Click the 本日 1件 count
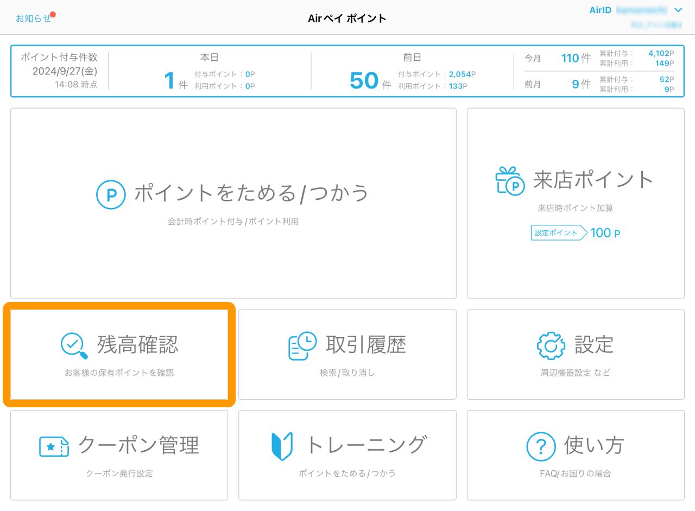The width and height of the screenshot is (695, 511). point(175,81)
